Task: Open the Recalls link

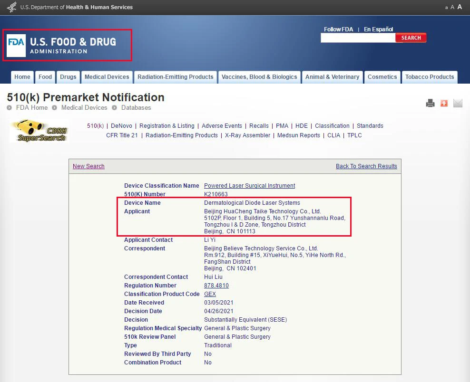Action: tap(259, 126)
